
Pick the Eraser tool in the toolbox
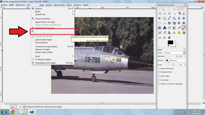160,33
